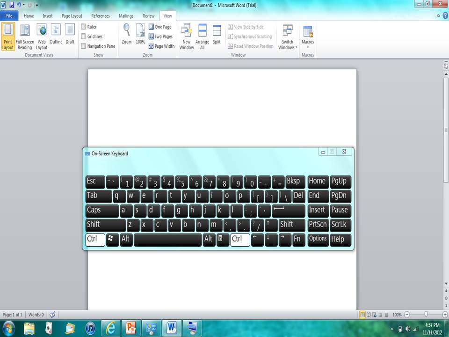Expand Macros dropdown arrow
Screen dimensions: 449x337
[308, 47]
